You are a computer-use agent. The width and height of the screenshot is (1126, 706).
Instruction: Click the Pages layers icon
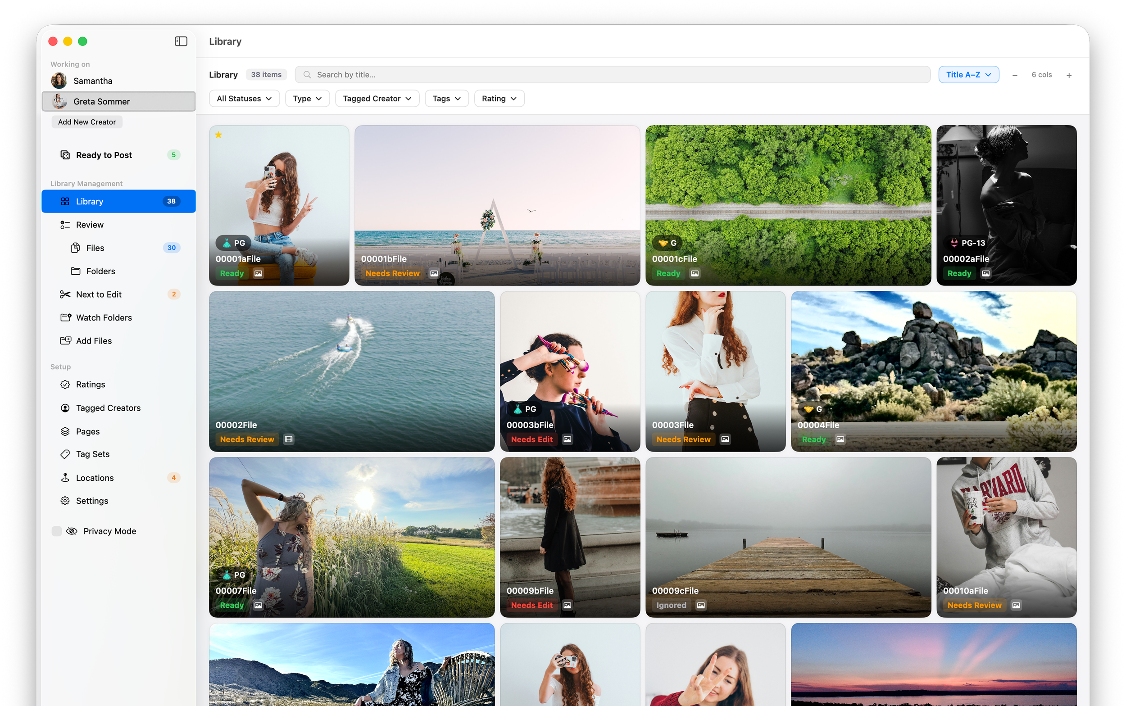pos(65,431)
